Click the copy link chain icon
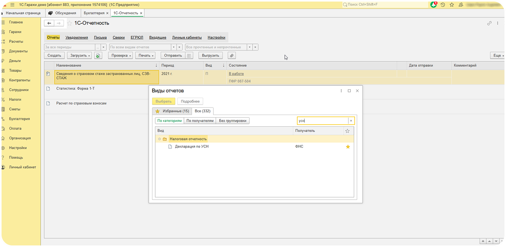Screen dimensions: 506x247 [489, 23]
